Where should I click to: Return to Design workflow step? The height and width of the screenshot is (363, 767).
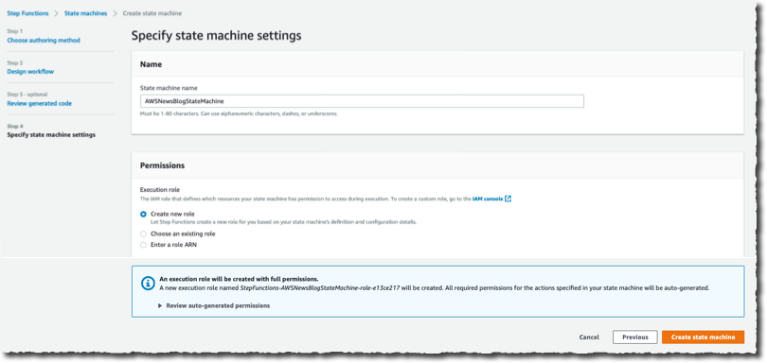pyautogui.click(x=30, y=71)
